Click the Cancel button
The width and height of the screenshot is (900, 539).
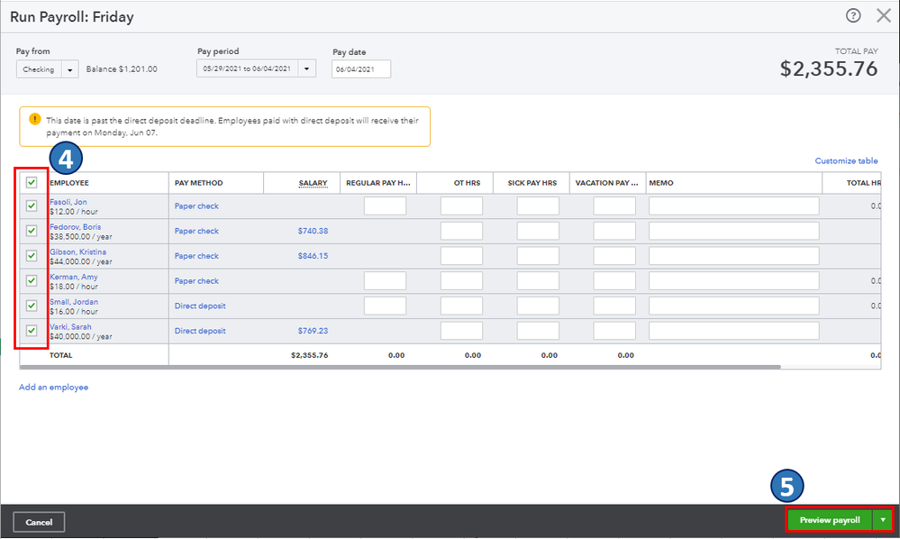click(39, 522)
